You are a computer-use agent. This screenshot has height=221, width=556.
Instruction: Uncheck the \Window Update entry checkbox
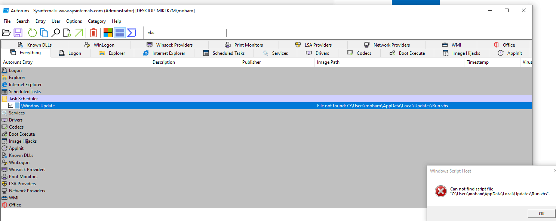(10, 106)
